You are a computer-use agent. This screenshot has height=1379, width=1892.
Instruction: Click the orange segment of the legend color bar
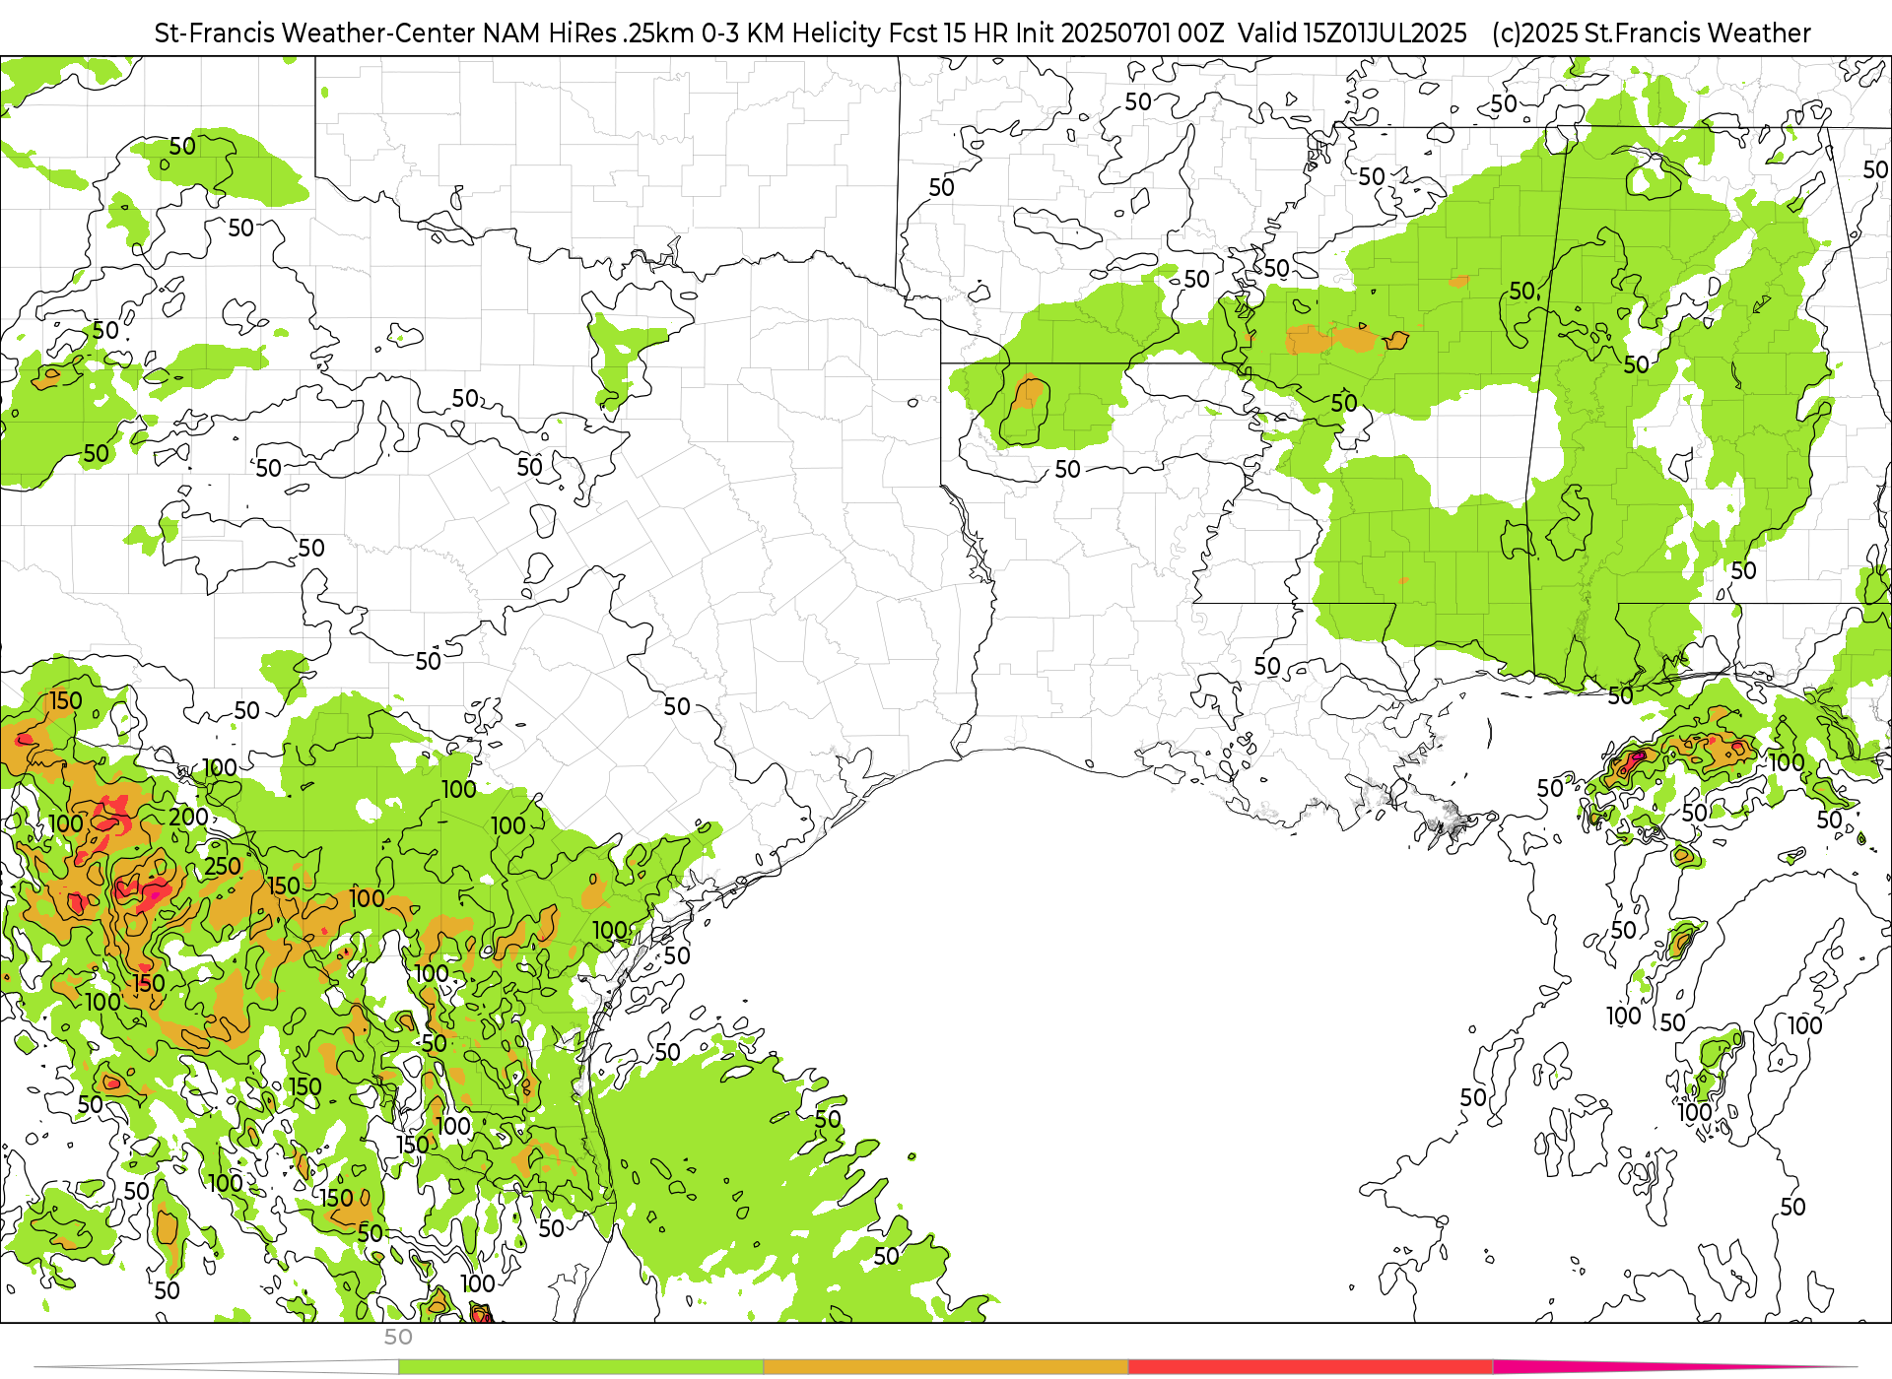946,1367
